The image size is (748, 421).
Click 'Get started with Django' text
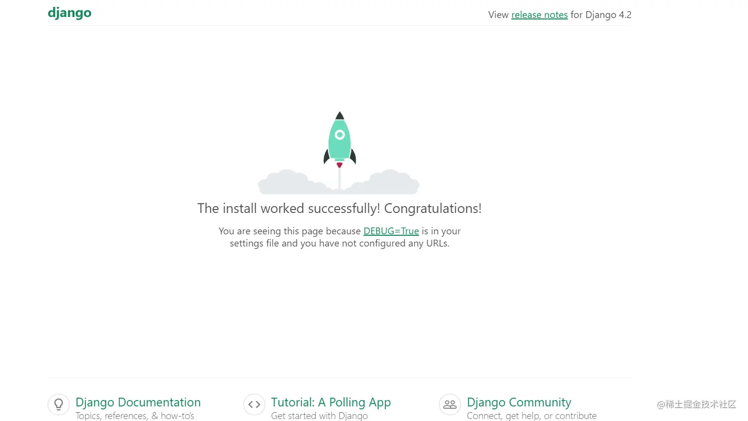pyautogui.click(x=319, y=416)
